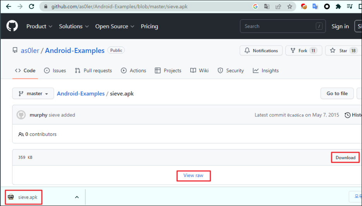Expand the Open Source dropdown
362x206 pixels.
coord(114,26)
